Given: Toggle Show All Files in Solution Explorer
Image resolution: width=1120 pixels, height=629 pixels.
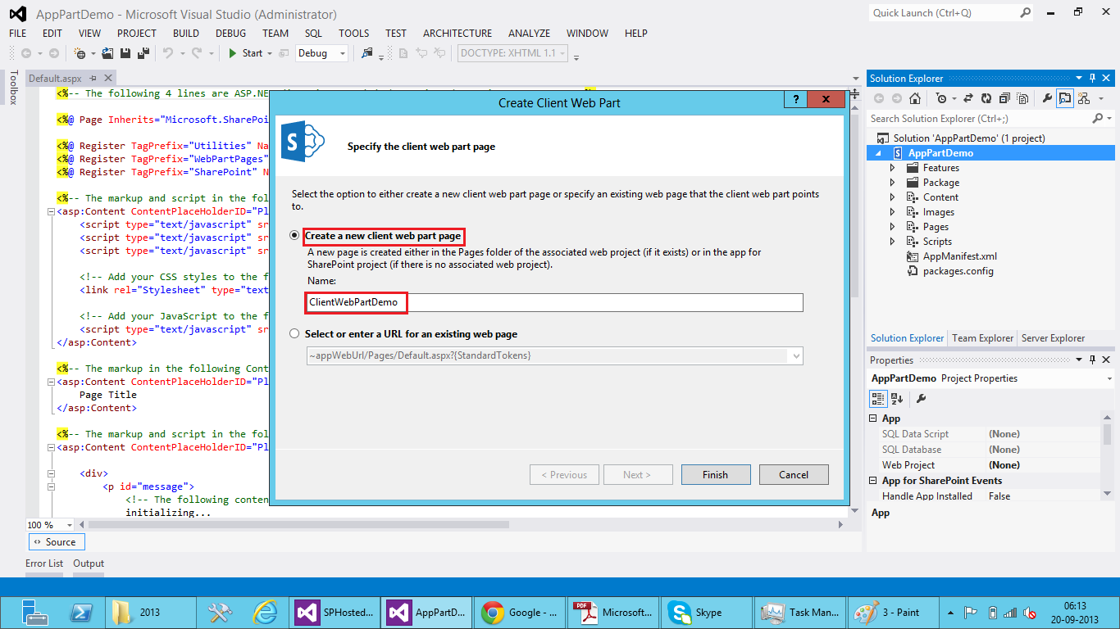Looking at the screenshot, I should point(1022,97).
